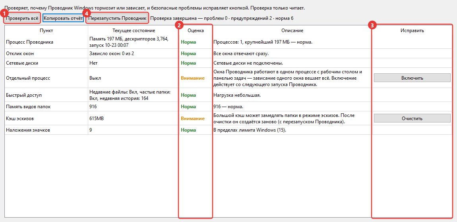457x222 pixels.
Task: Restart Explorer via Перезапустить Проводник
Action: [x=117, y=18]
